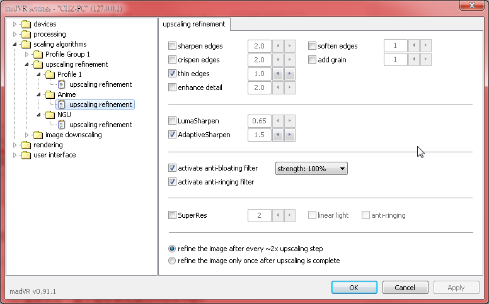Click the document icon under Profile 1

pos(62,84)
